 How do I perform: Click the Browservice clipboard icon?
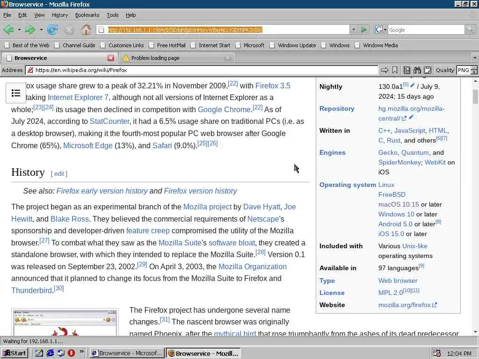click(428, 70)
